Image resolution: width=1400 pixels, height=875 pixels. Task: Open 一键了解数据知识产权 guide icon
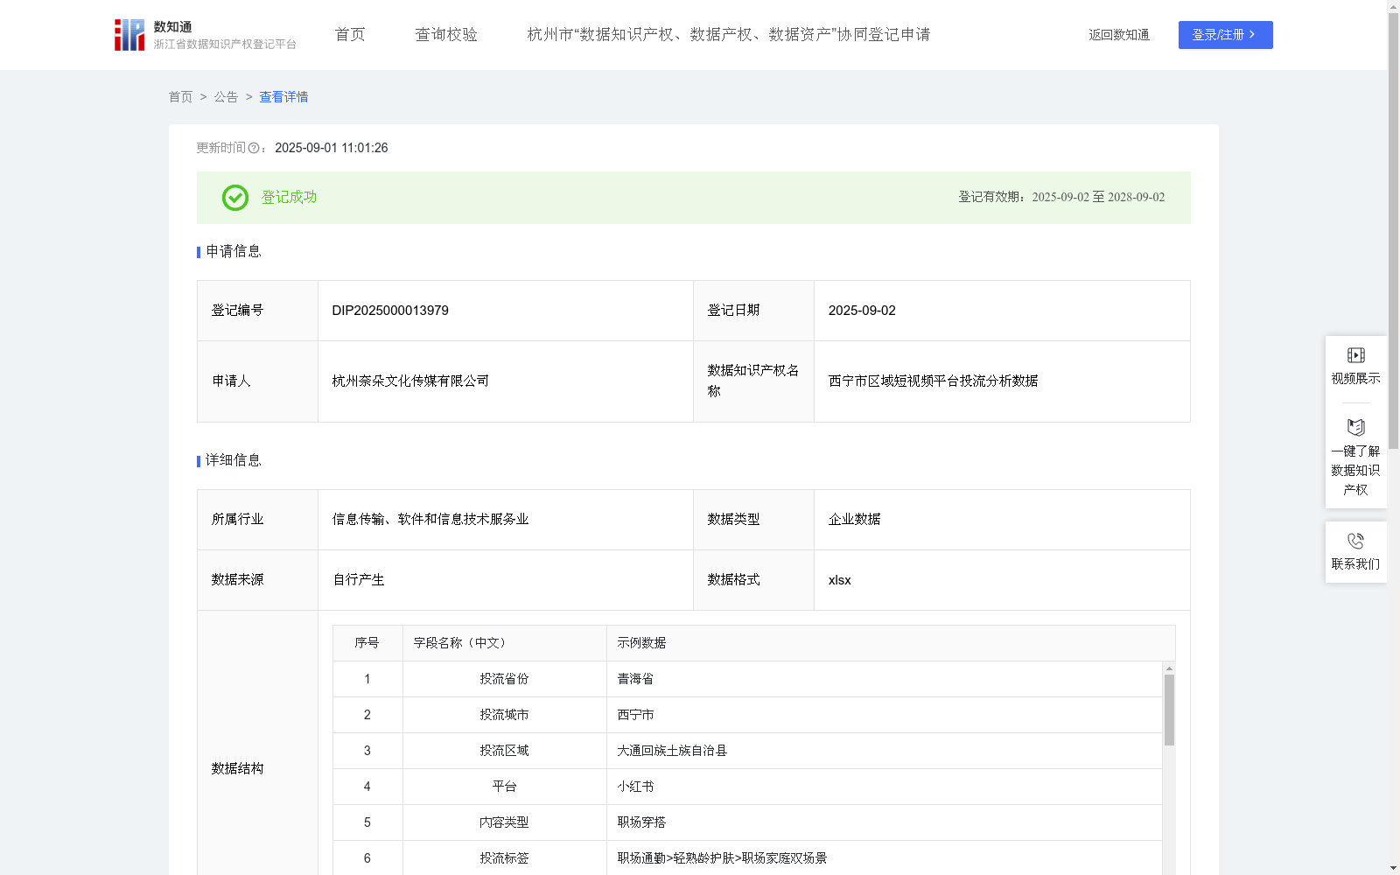[x=1356, y=428]
